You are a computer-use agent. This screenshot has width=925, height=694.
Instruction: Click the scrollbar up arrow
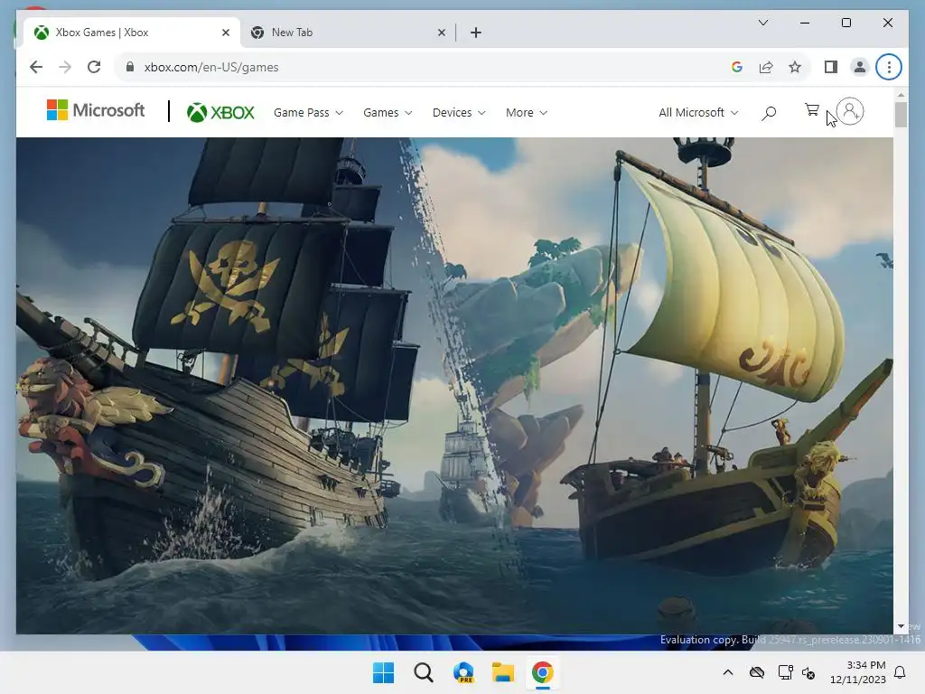901,95
